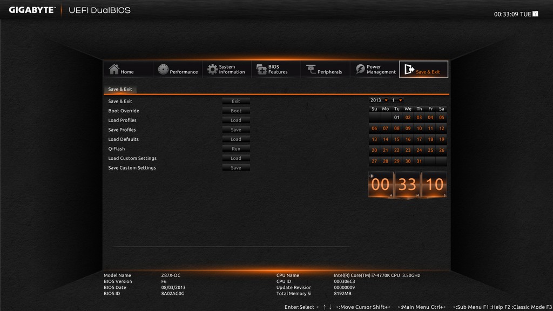
Task: Click the Home house icon
Action: click(x=114, y=69)
